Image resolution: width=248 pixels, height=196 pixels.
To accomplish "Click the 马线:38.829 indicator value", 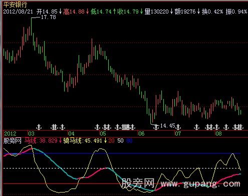I will click(x=41, y=141).
